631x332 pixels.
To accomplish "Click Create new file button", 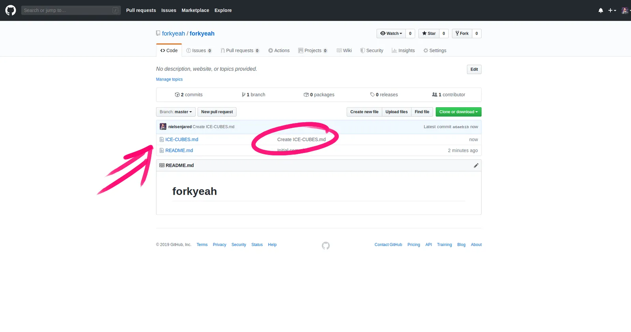I will [364, 112].
